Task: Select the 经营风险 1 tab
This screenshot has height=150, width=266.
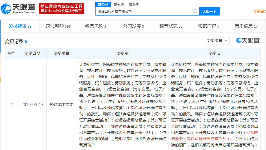Action: [x=96, y=26]
